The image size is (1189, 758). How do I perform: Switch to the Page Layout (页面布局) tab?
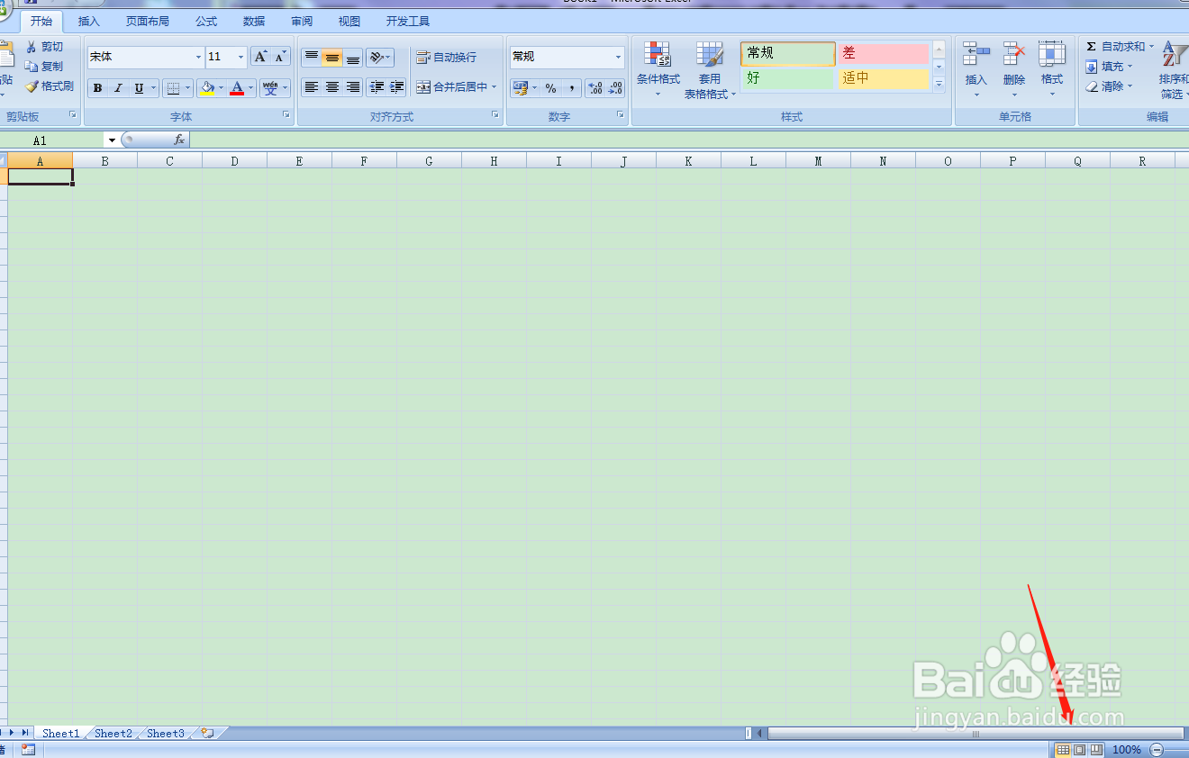click(x=147, y=22)
